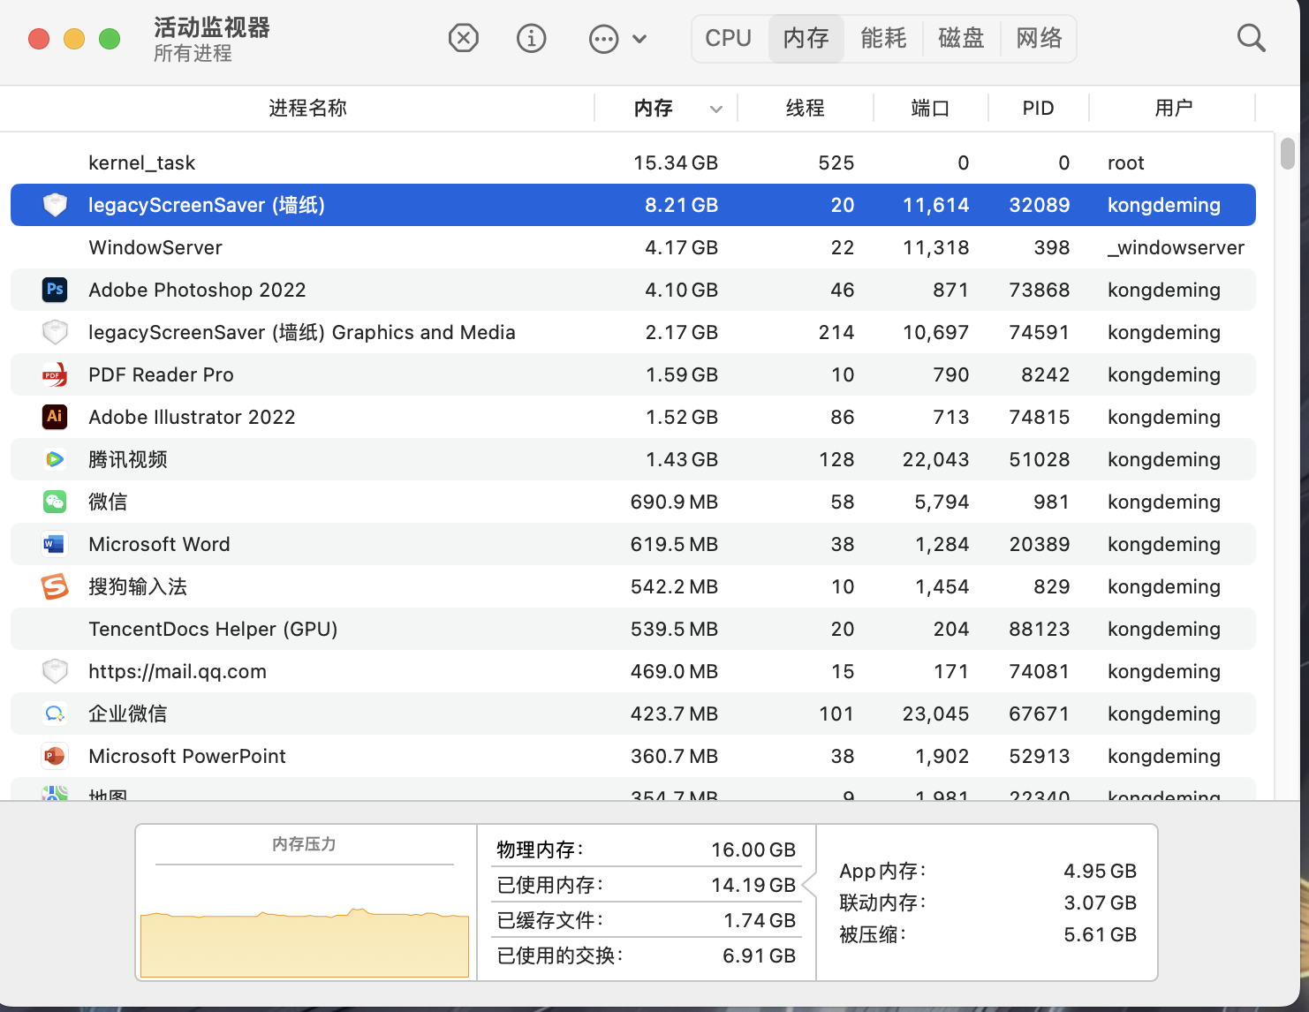Click the search magnifier icon

[x=1251, y=38]
